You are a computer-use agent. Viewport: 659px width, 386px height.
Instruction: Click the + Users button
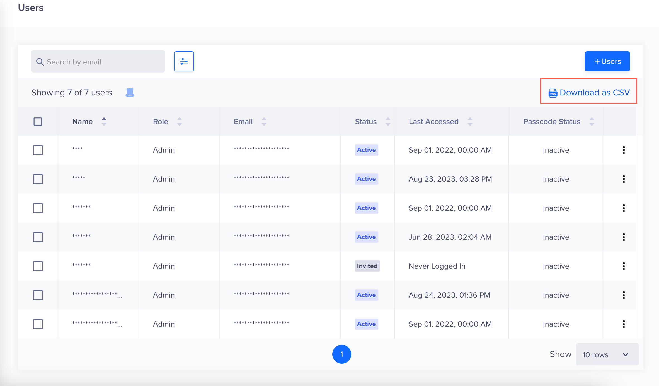[607, 61]
